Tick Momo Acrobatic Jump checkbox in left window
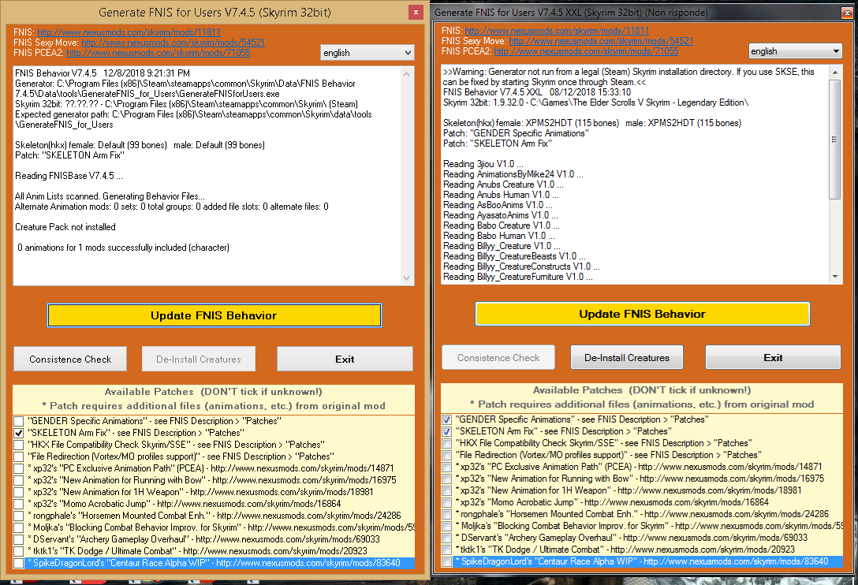The image size is (858, 585). [19, 504]
